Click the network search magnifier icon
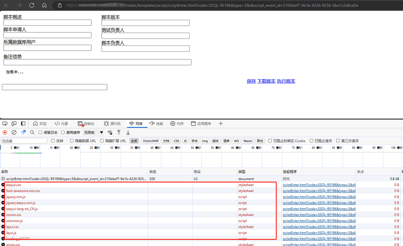The width and height of the screenshot is (403, 246). click(x=32, y=132)
